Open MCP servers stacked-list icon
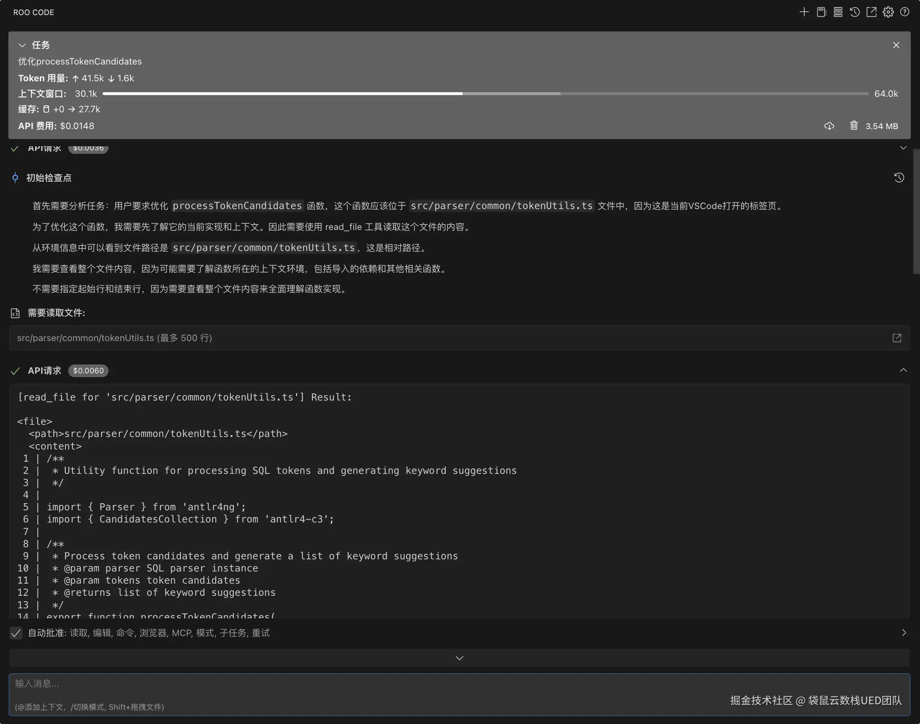The height and width of the screenshot is (724, 920). pos(838,12)
